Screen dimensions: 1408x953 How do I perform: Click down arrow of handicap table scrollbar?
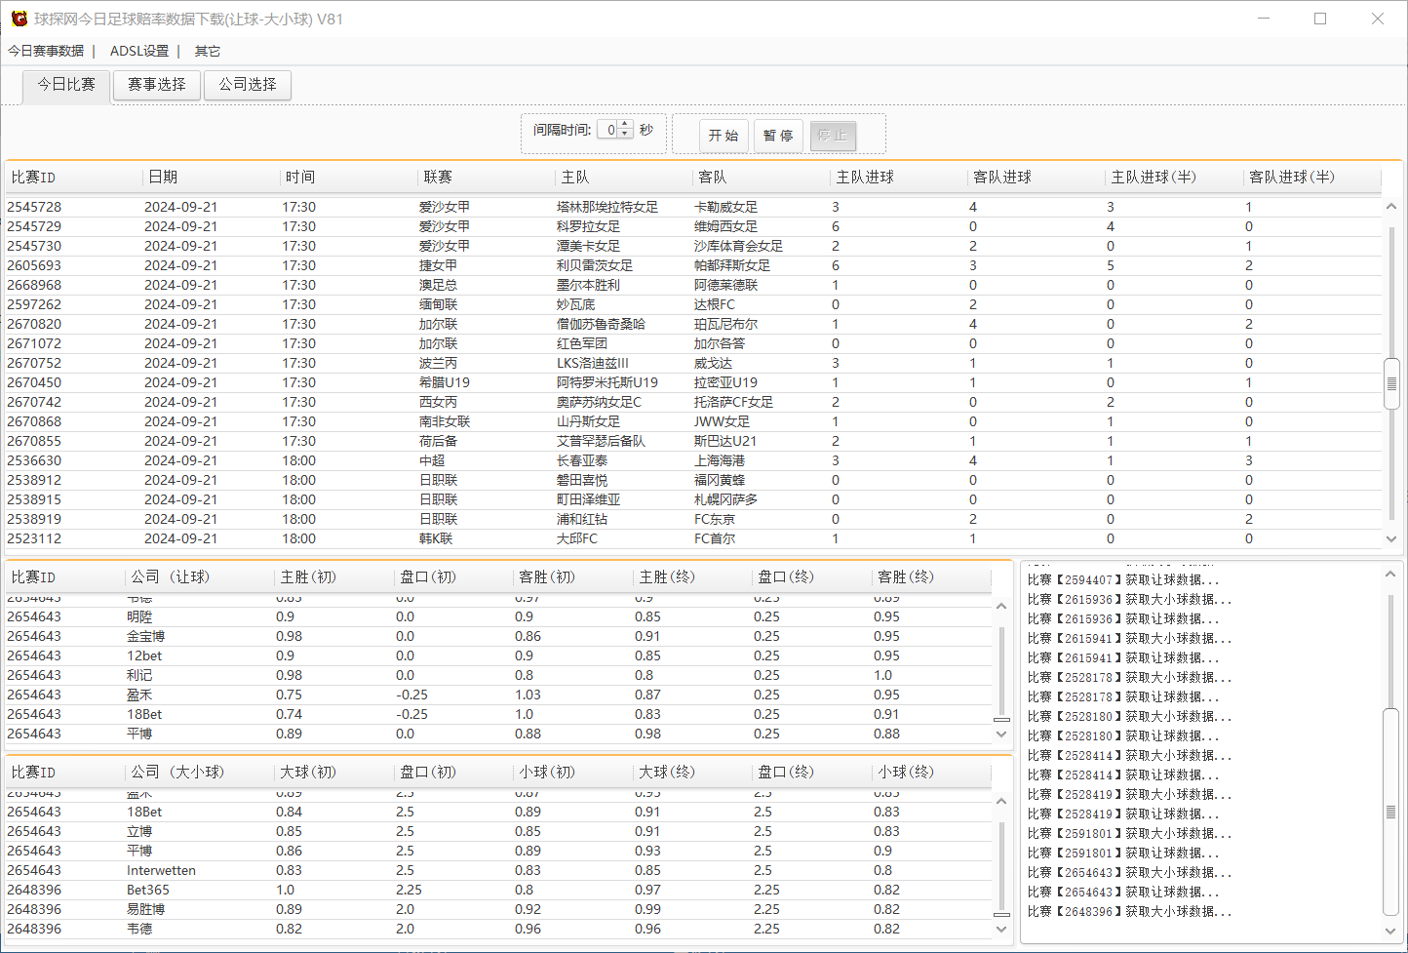coord(1001,734)
